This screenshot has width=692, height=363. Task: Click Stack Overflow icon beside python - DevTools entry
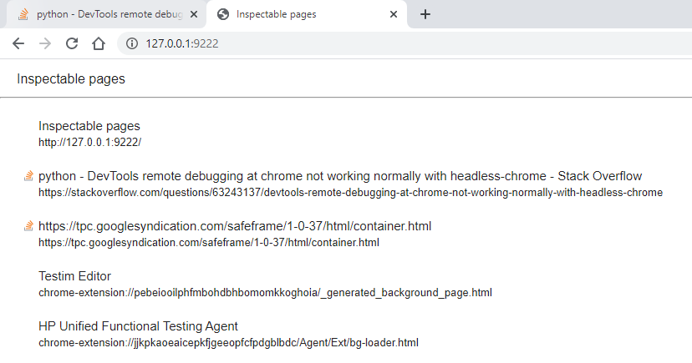[x=28, y=176]
